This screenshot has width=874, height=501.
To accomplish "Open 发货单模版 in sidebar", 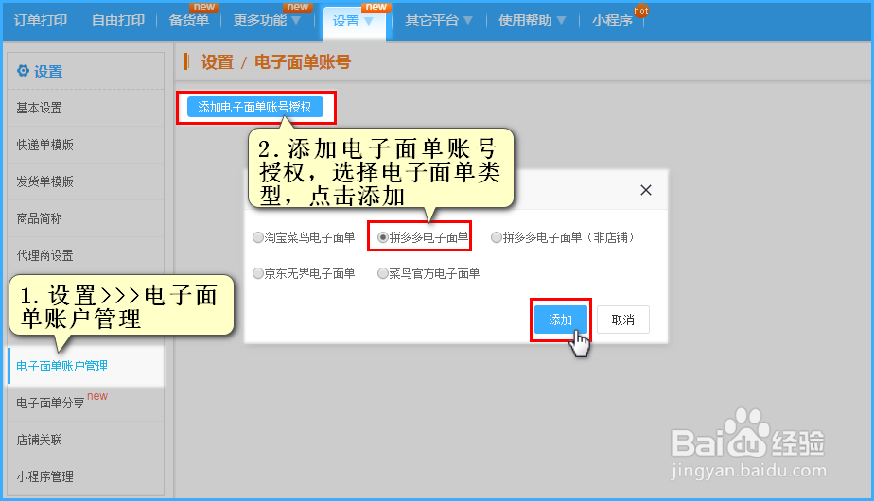I will [x=85, y=181].
